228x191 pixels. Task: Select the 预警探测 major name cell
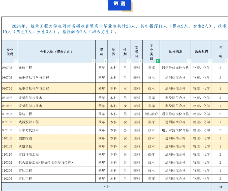click(x=25, y=138)
